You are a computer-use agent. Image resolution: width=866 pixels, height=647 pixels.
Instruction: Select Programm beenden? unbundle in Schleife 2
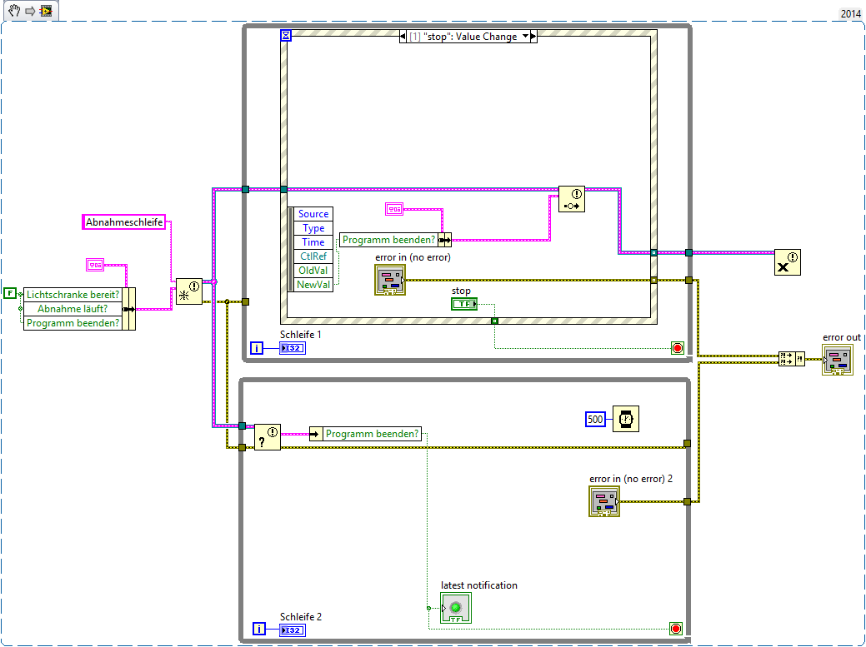[366, 434]
